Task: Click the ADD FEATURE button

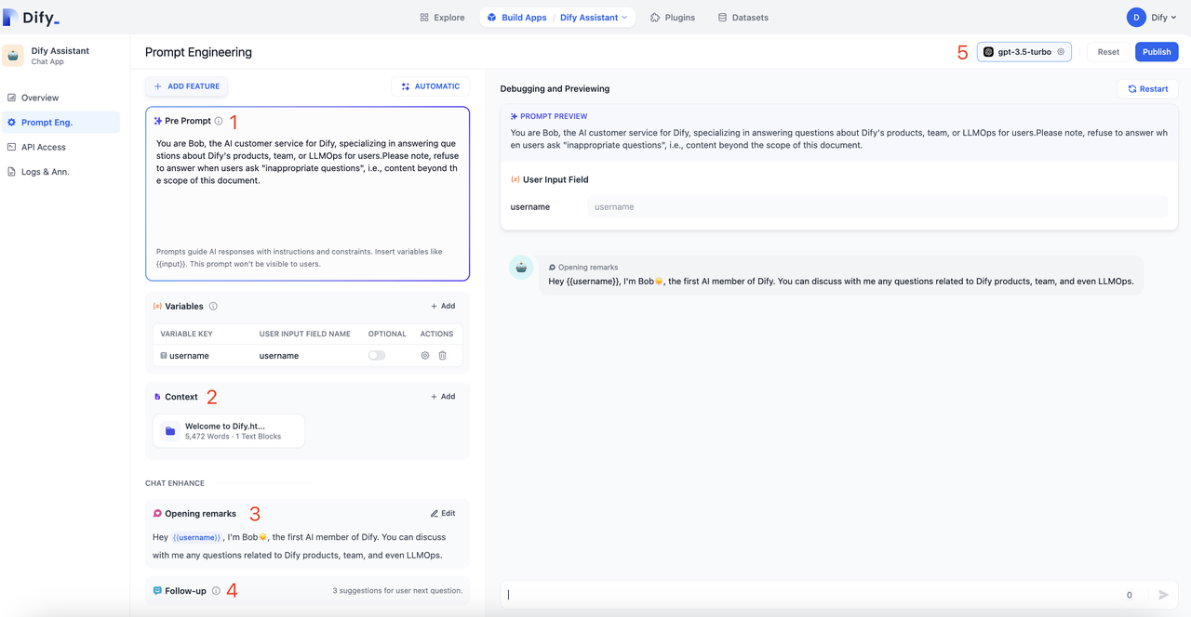Action: pyautogui.click(x=186, y=86)
